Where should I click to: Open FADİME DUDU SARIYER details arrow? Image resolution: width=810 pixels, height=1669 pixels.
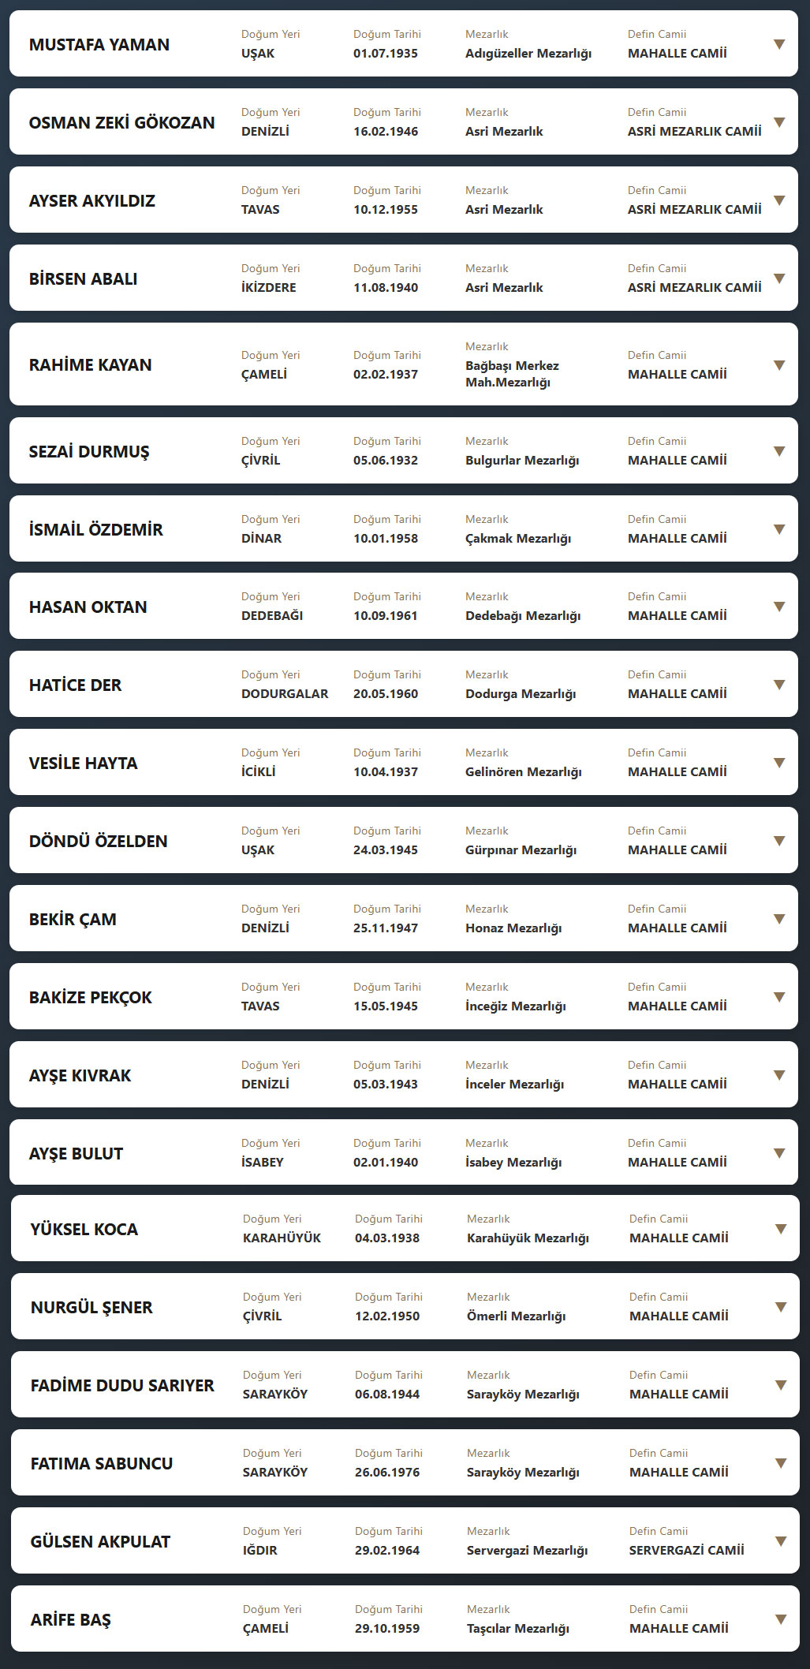pos(781,1385)
